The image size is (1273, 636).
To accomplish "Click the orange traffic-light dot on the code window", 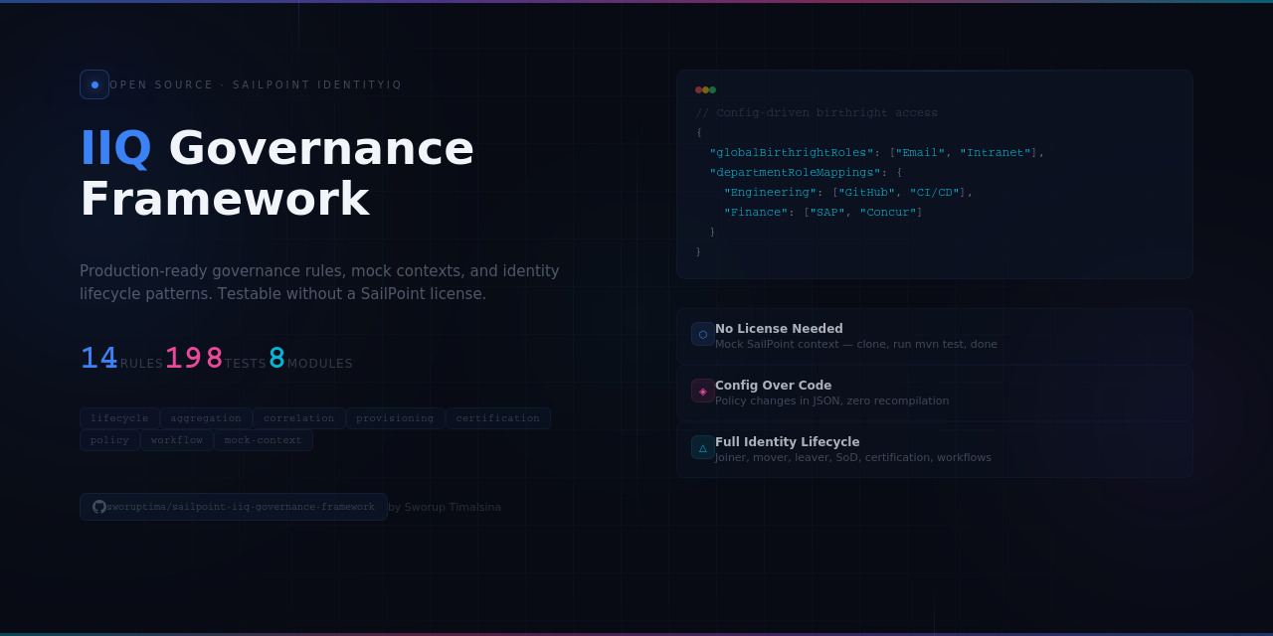I will point(706,88).
